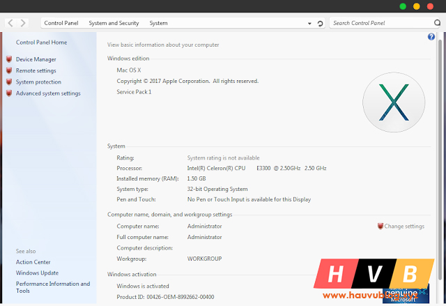Click 'Service Pack 1' text
This screenshot has height=306, width=446.
(x=134, y=92)
